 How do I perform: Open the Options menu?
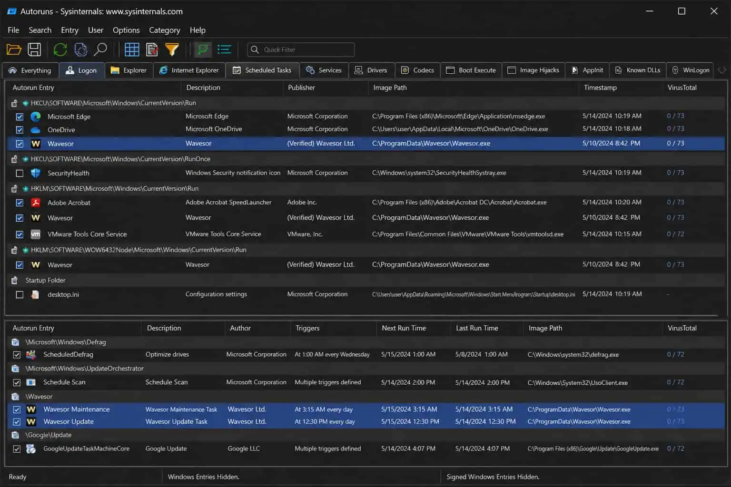[x=126, y=30]
